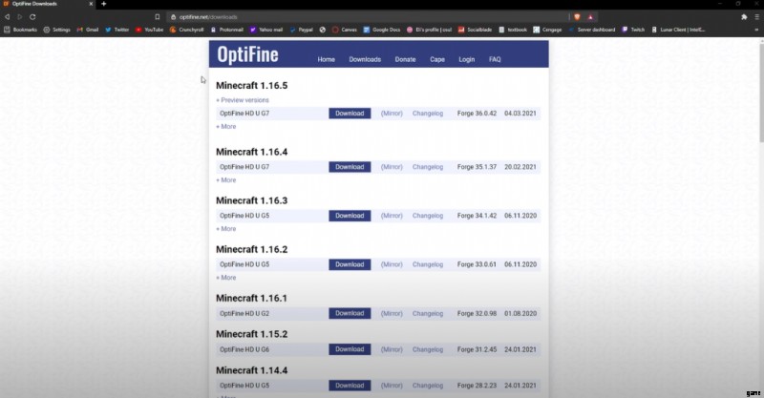The image size is (764, 398).
Task: Expand Preview versions under Minecraft 1.16.5
Action: (243, 100)
